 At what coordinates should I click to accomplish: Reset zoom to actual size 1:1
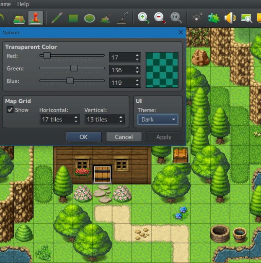pyautogui.click(x=176, y=18)
